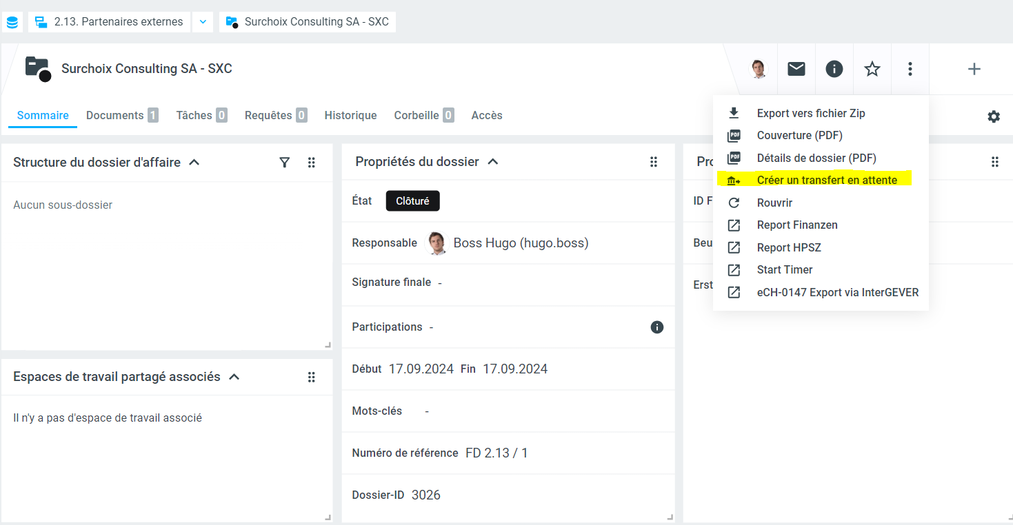Screen dimensions: 1013x525
Task: Click the drag handle of Propriétés panel
Action: (x=653, y=163)
